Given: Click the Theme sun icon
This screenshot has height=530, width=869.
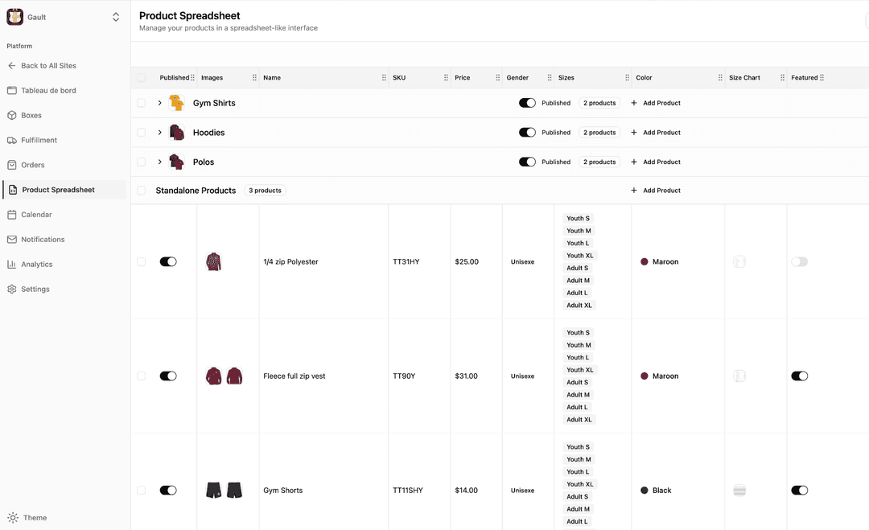Looking at the screenshot, I should [x=12, y=518].
